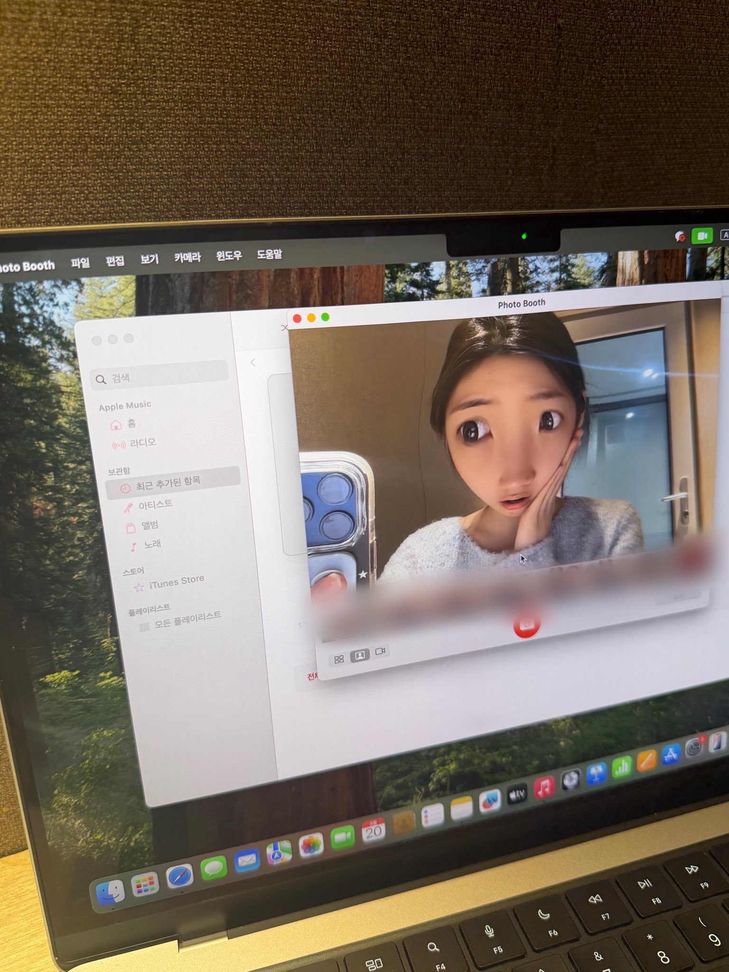Open Keynote from the Dock
729x972 pixels.
click(x=597, y=775)
